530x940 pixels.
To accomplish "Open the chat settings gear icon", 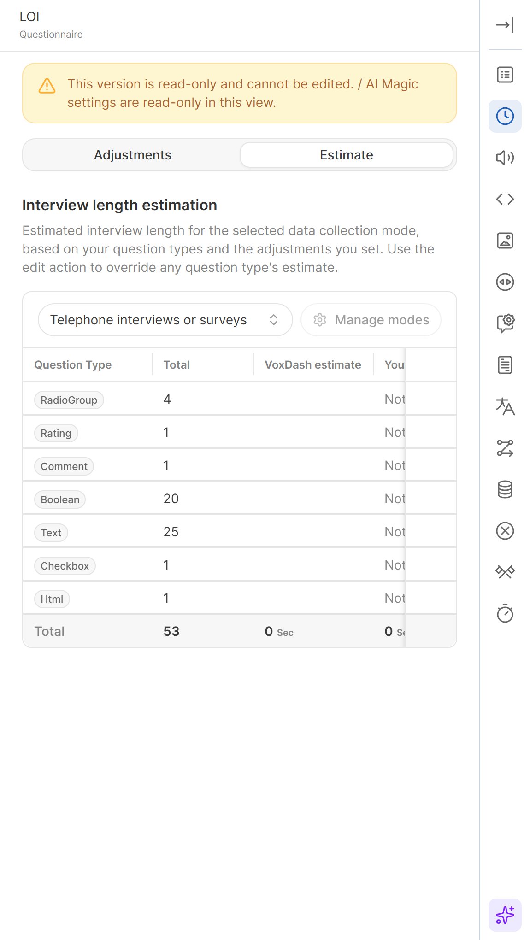I will coord(505,323).
